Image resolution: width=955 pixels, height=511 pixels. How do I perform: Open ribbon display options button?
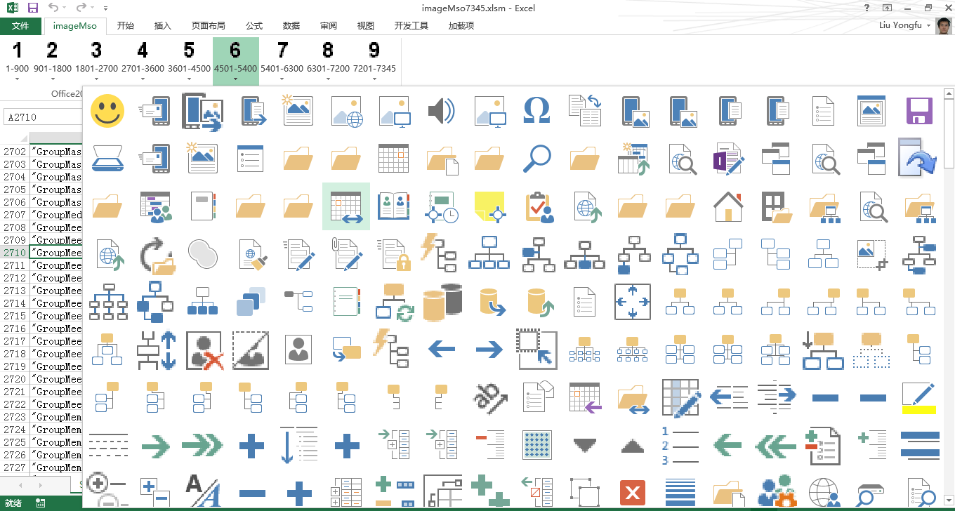(888, 8)
